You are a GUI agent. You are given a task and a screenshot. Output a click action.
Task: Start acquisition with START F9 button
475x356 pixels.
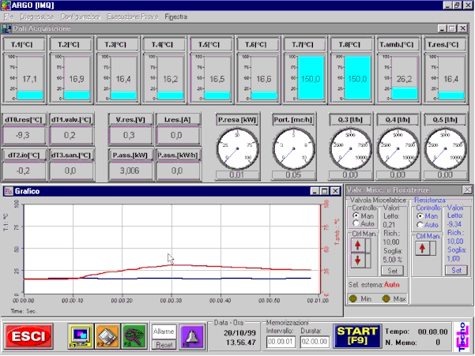click(x=357, y=335)
